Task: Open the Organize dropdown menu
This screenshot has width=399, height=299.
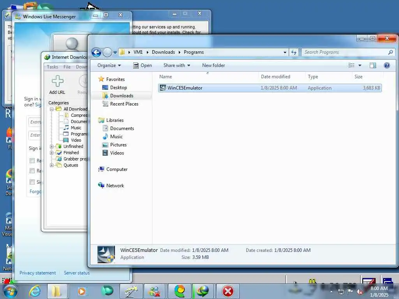Action: [x=109, y=65]
